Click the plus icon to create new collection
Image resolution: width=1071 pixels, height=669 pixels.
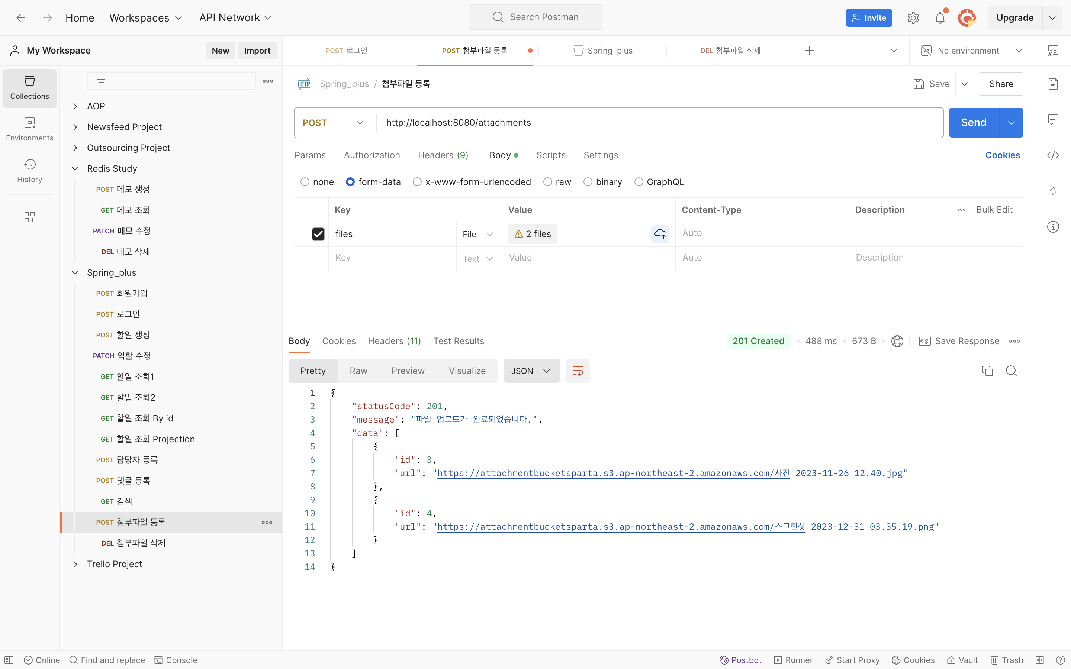(x=75, y=81)
